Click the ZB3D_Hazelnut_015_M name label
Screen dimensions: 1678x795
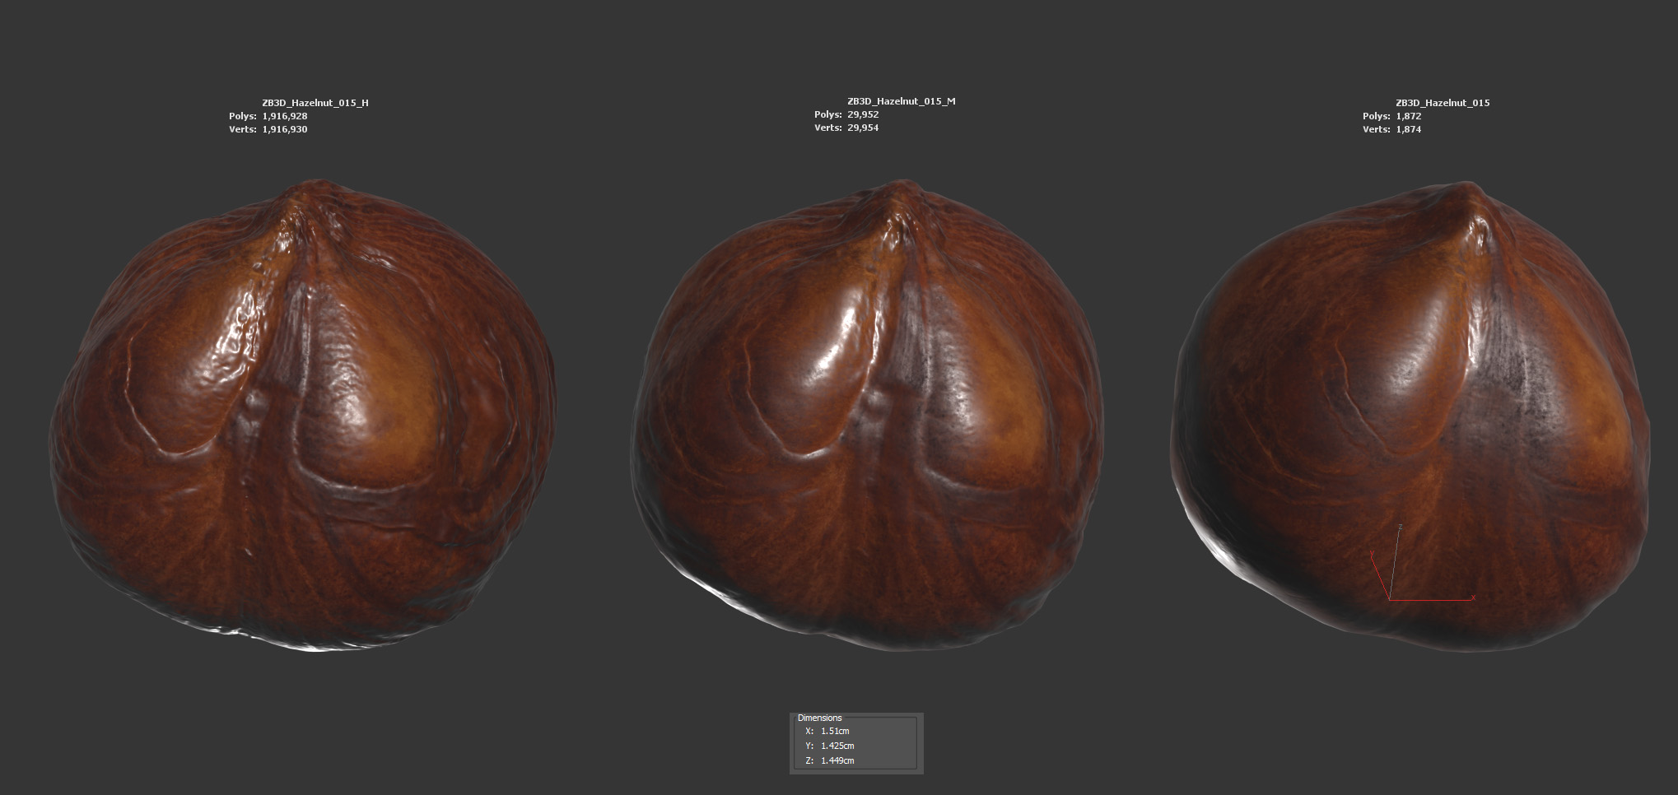pos(901,101)
